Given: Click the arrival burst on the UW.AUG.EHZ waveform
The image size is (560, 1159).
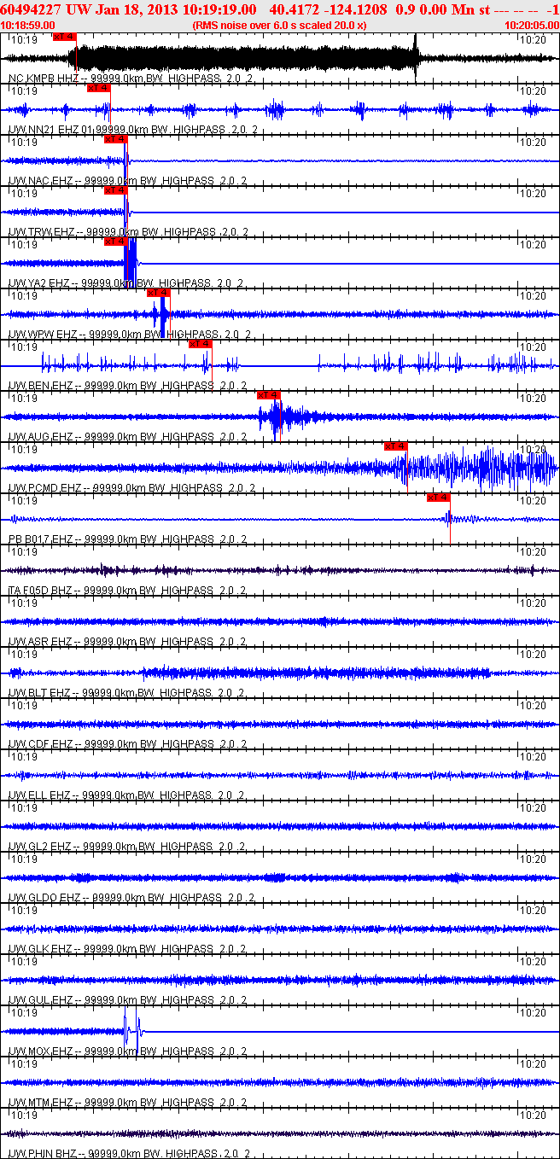Looking at the screenshot, I should click(x=277, y=416).
